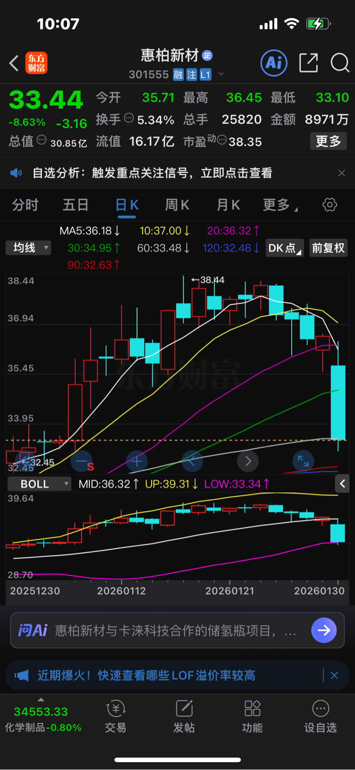Viewport: 355px width, 770px height.
Task: Switch to 五日 chart tab
Action: click(75, 205)
